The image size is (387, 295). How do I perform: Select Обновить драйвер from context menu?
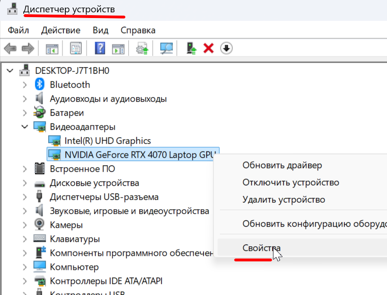click(282, 165)
